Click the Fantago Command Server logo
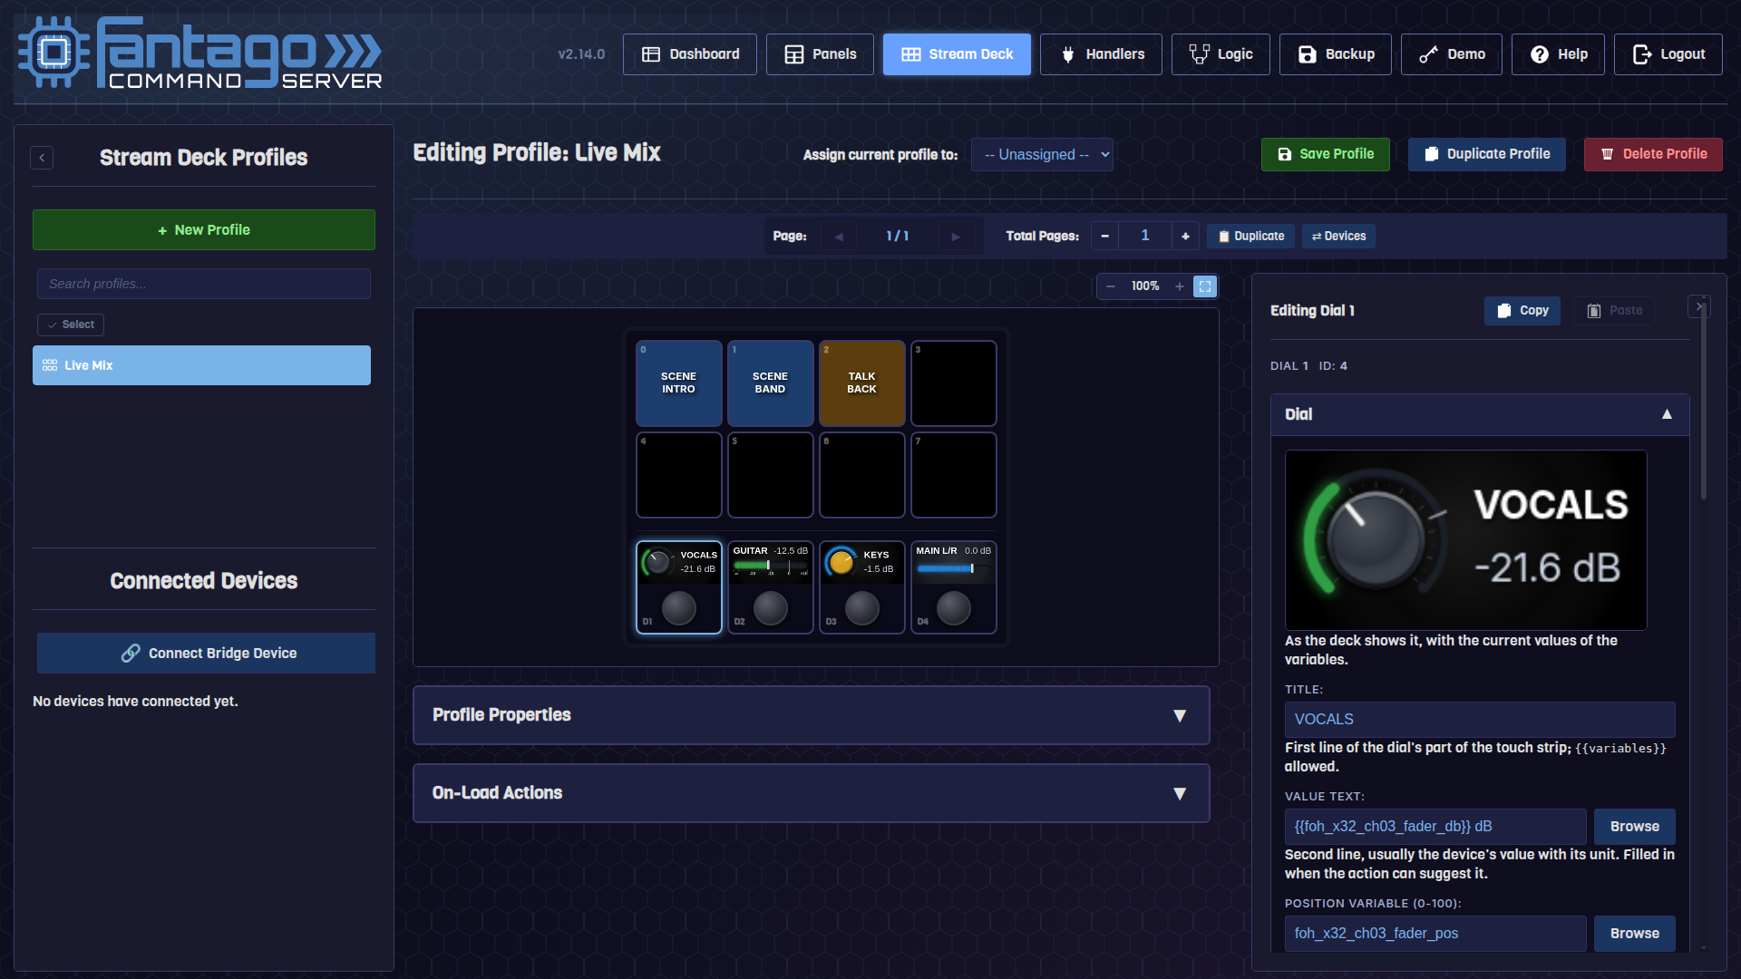 [200, 53]
